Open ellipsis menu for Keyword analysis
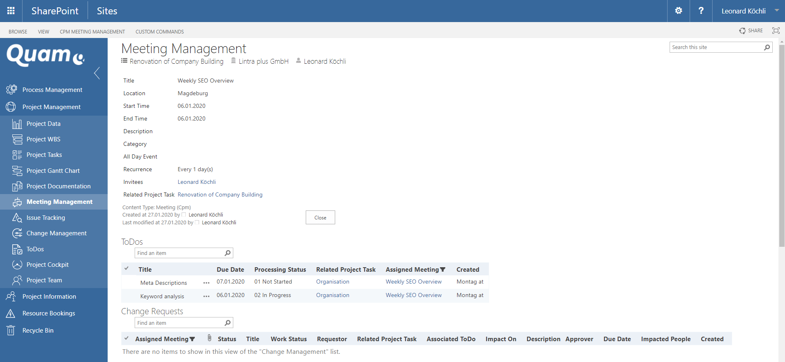This screenshot has height=362, width=785. click(x=206, y=296)
